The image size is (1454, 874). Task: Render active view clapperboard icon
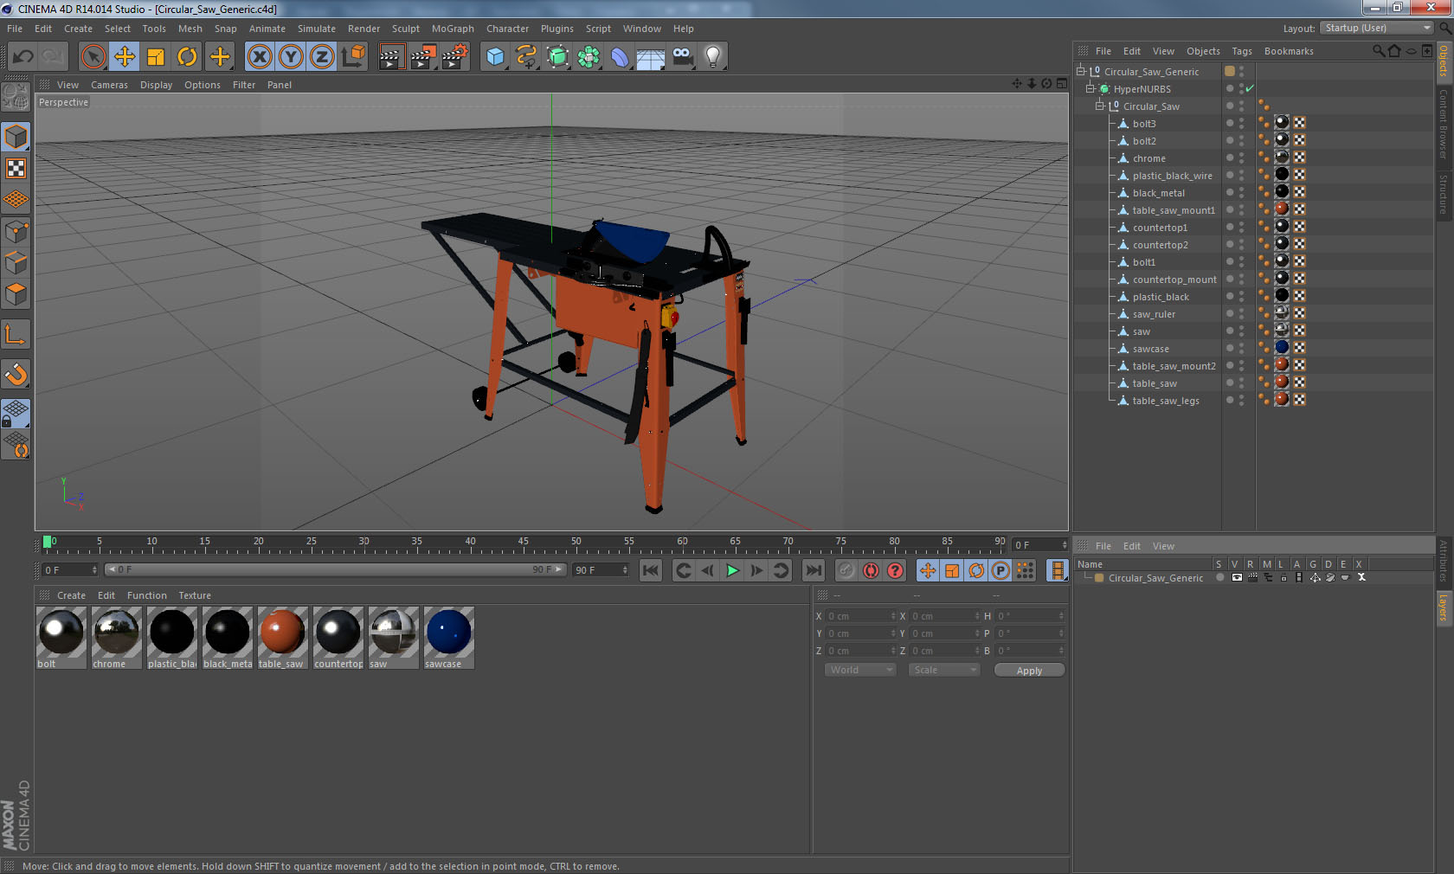pos(391,57)
